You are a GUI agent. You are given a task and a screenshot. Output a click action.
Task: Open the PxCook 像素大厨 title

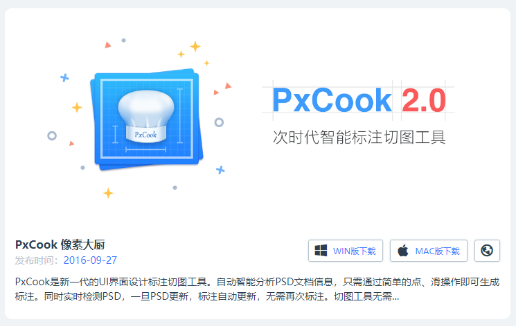[60, 245]
